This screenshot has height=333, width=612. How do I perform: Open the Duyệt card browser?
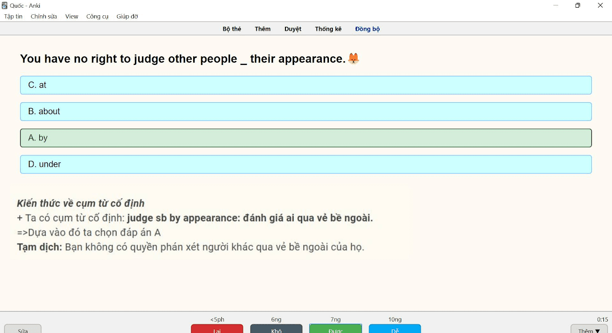click(x=293, y=29)
